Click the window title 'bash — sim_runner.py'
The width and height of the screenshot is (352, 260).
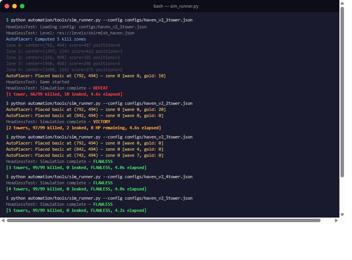click(x=176, y=6)
